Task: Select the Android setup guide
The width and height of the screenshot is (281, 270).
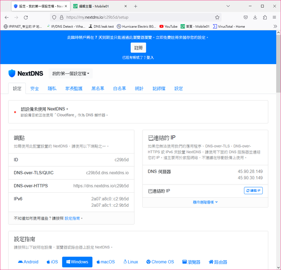Action: 28,262
